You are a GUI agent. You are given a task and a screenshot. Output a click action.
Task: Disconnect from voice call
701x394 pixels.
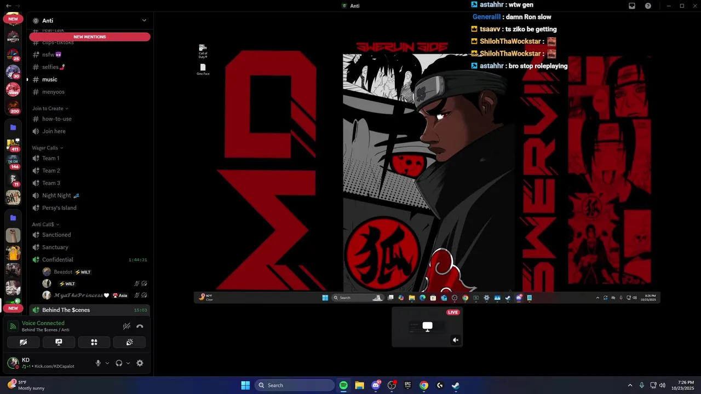click(x=140, y=326)
